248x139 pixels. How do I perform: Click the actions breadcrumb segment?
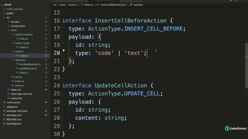[73, 5]
